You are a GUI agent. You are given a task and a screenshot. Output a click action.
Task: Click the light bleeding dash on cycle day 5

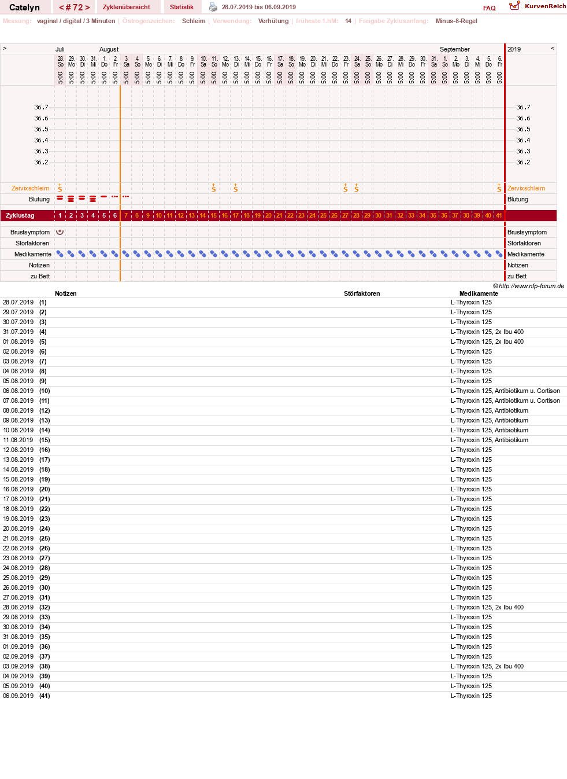[104, 196]
